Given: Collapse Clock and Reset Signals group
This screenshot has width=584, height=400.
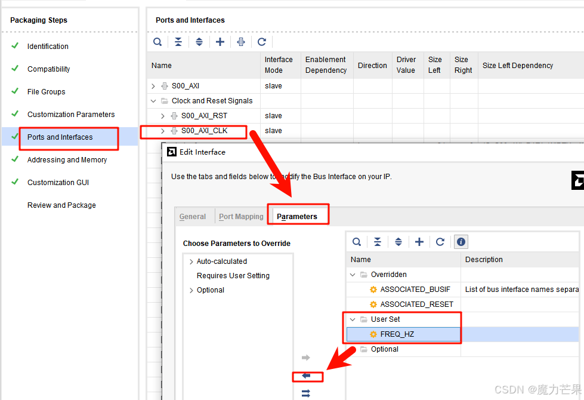Looking at the screenshot, I should click(x=153, y=101).
